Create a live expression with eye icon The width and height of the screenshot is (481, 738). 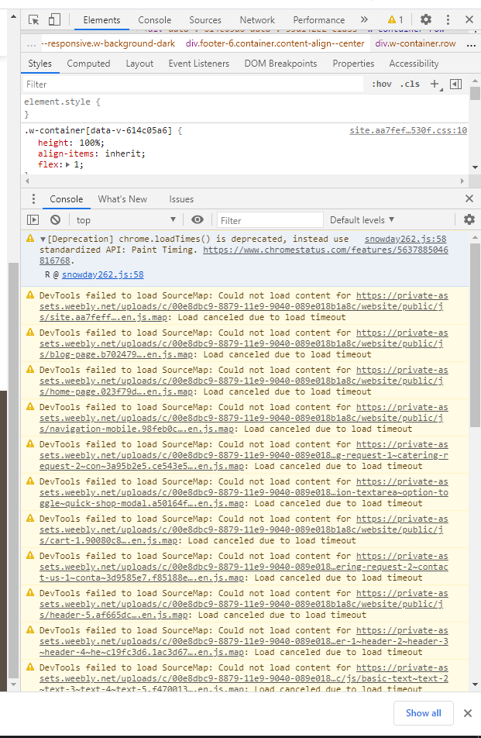click(x=198, y=220)
